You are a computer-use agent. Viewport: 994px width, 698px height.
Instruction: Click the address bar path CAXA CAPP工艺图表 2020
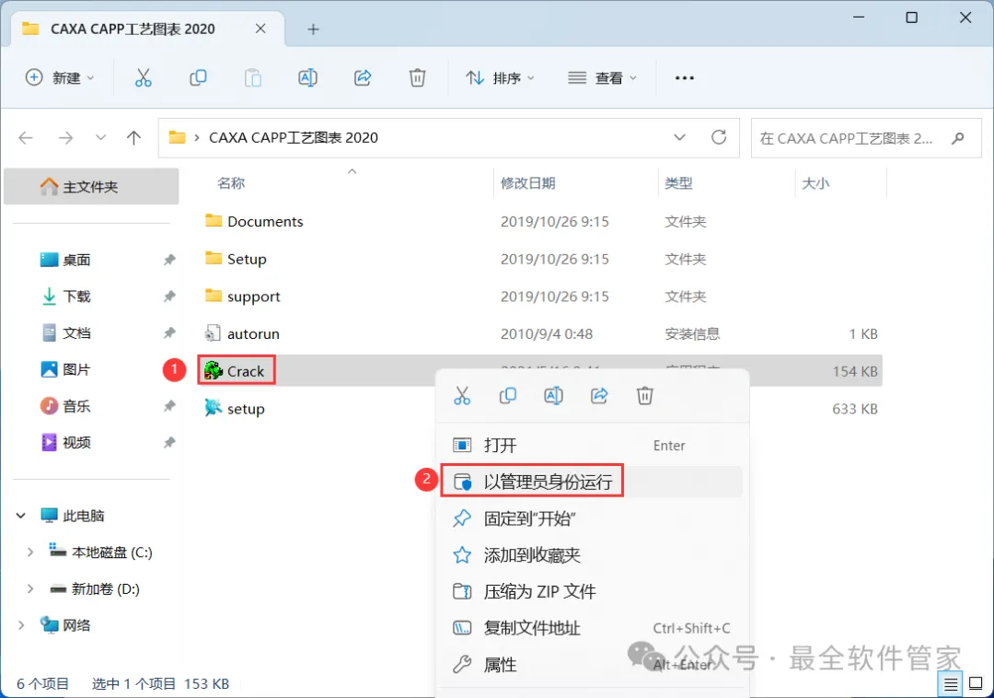coord(294,137)
